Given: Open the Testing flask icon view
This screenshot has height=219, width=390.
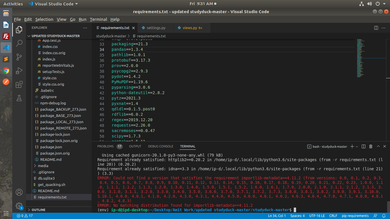Looking at the screenshot, I should click(x=19, y=98).
